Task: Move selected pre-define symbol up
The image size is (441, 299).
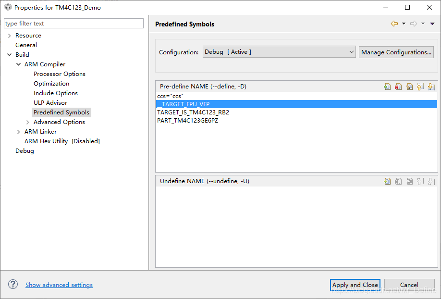Action: pos(420,87)
